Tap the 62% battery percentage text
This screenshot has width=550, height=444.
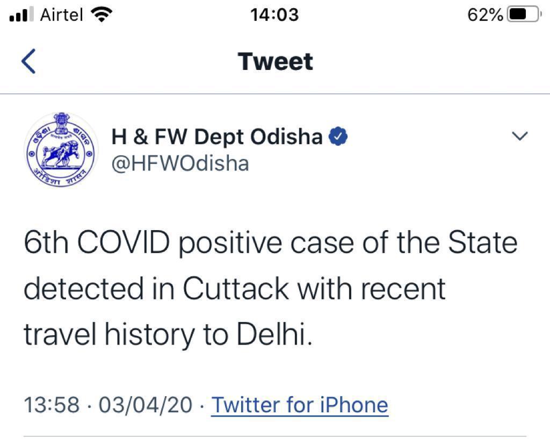(x=485, y=15)
